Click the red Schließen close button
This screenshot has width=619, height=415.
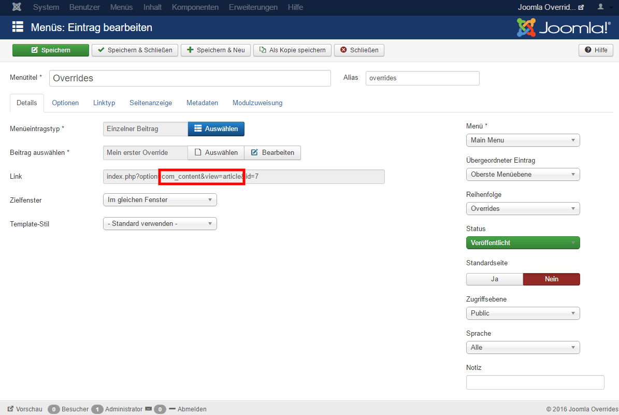tap(359, 50)
